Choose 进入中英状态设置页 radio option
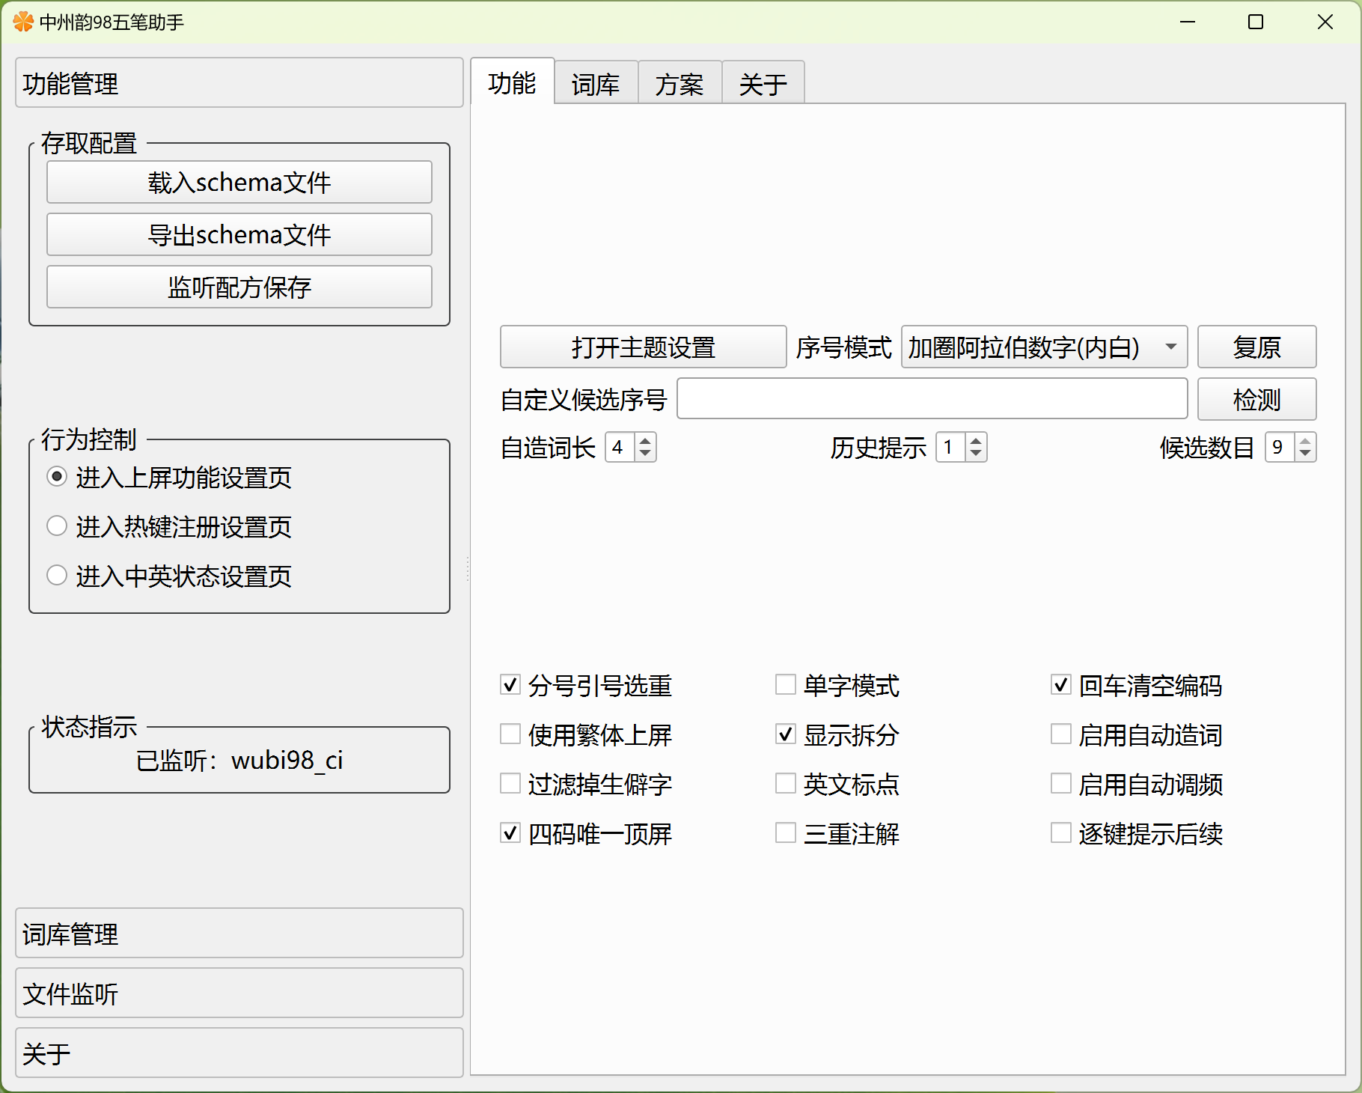This screenshot has height=1093, width=1362. 57,576
